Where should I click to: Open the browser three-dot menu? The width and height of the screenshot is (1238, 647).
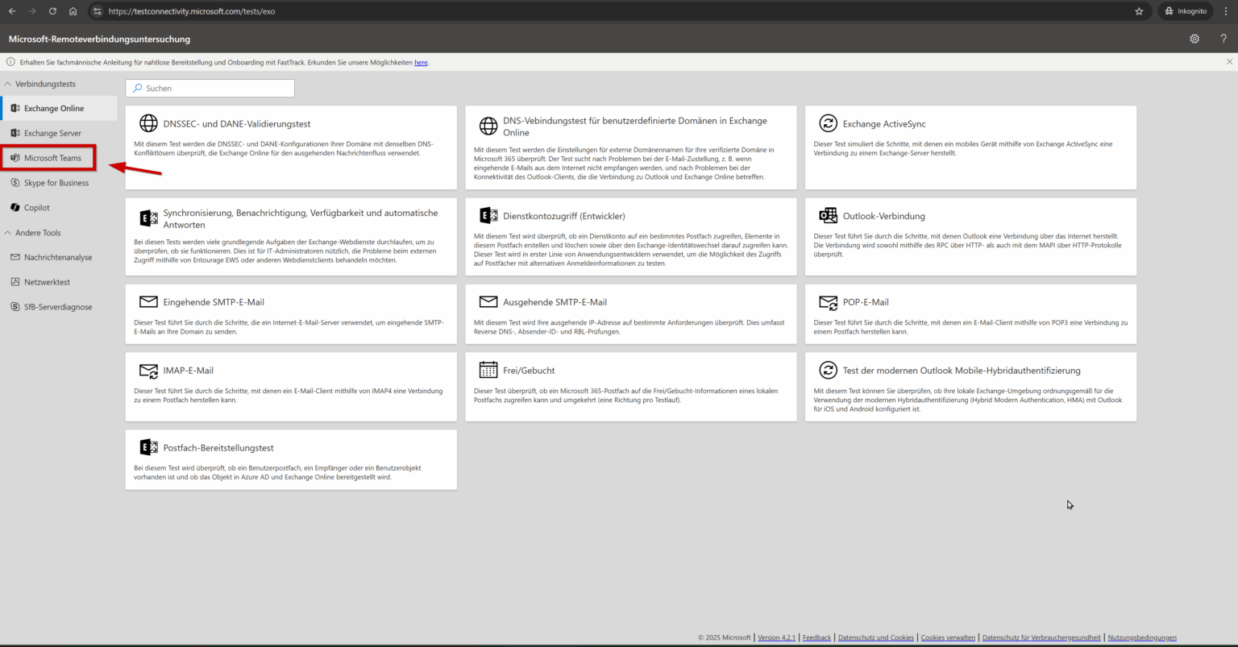pos(1226,11)
